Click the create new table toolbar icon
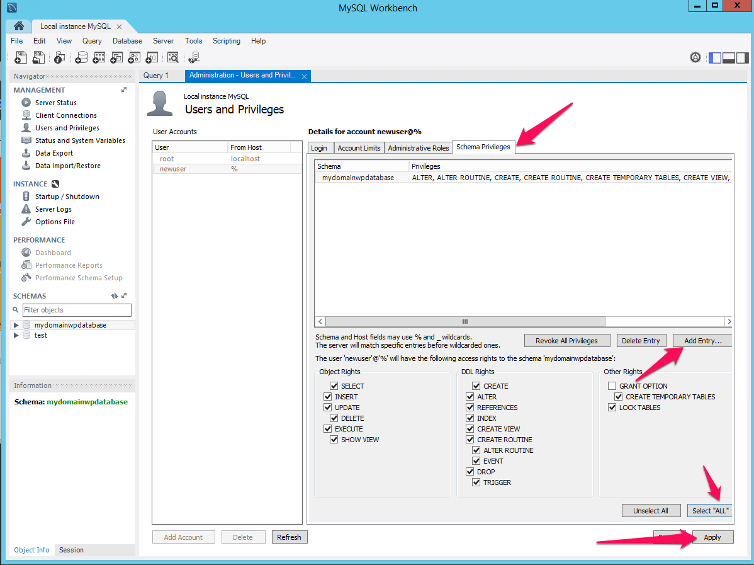This screenshot has width=754, height=565. pyautogui.click(x=99, y=57)
